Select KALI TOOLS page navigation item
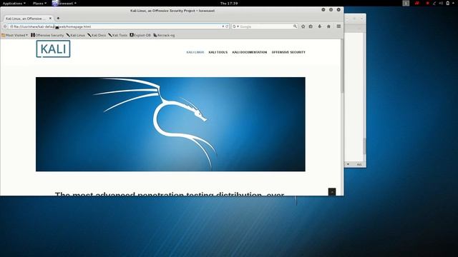This screenshot has height=257, width=458. (x=218, y=52)
